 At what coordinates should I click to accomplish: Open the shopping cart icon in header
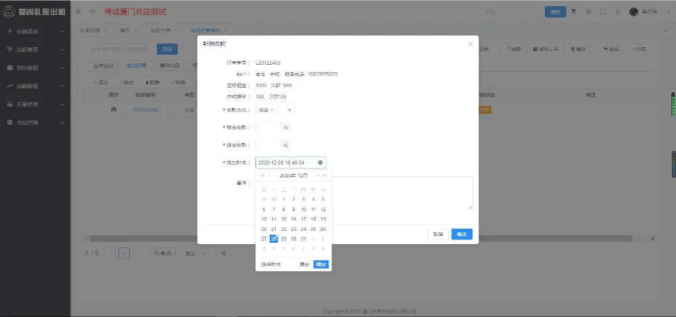574,11
